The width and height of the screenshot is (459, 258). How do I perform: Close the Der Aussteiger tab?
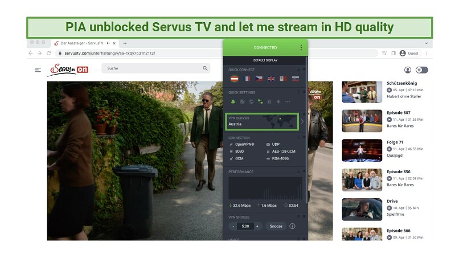click(x=114, y=43)
